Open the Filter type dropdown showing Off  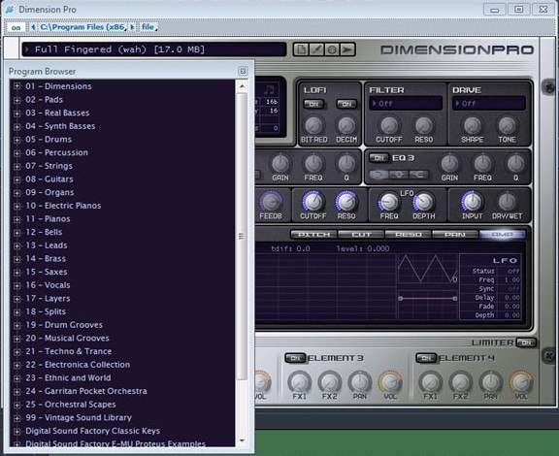[406, 104]
